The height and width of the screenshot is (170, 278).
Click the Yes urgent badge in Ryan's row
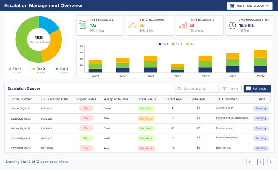point(86,128)
